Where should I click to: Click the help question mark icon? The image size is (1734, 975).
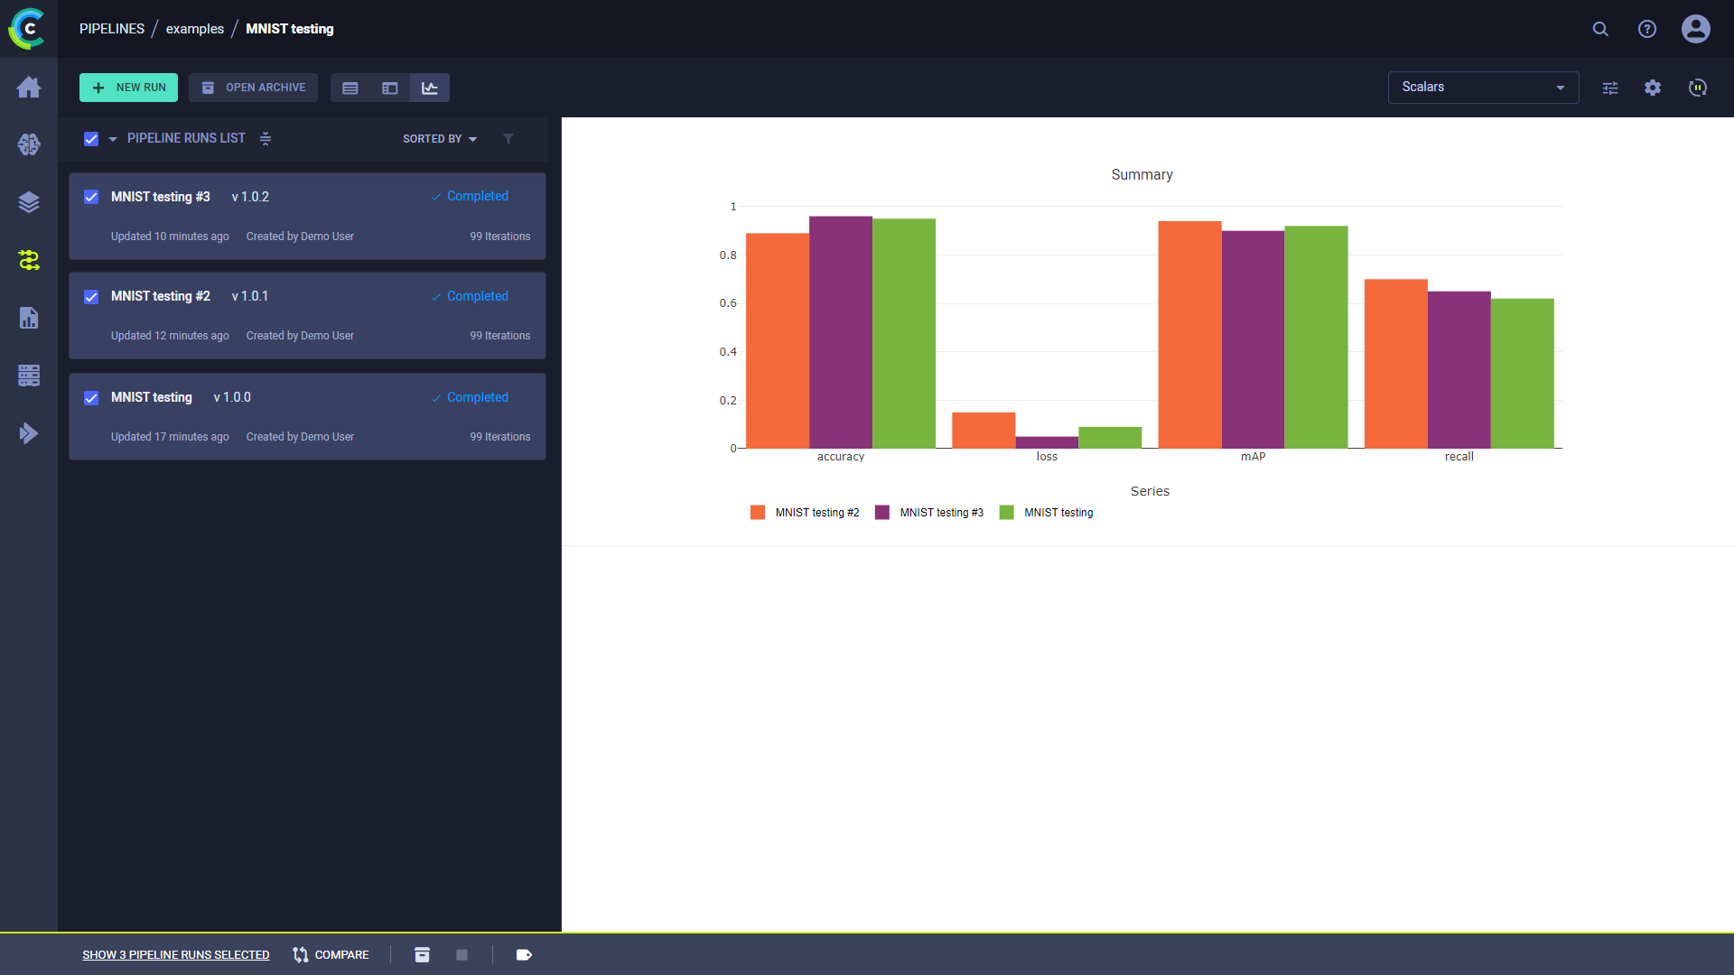(1647, 29)
